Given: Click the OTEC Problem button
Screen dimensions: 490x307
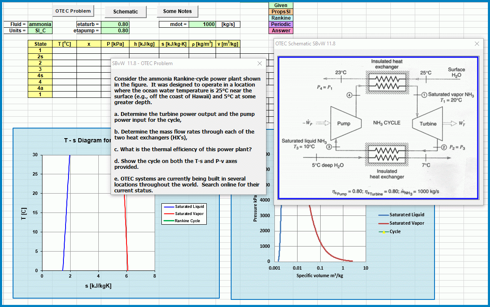Looking at the screenshot, I should tap(74, 11).
